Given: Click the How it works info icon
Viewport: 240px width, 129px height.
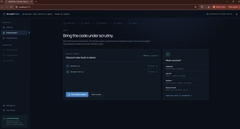Looking at the screenshot, I should pos(4,110).
